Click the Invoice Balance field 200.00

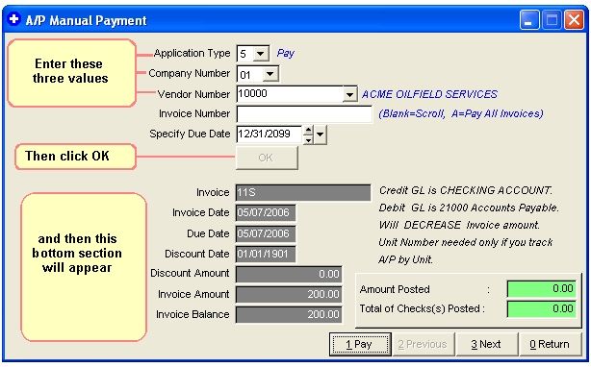289,315
